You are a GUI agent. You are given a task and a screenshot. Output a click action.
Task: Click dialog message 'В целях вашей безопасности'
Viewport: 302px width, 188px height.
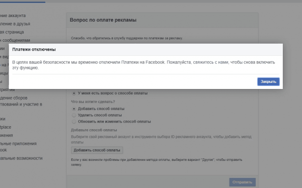pos(143,65)
